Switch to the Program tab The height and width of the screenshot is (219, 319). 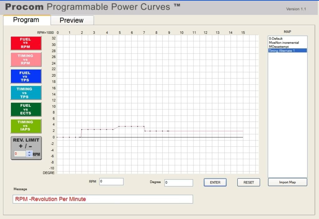(x=26, y=20)
